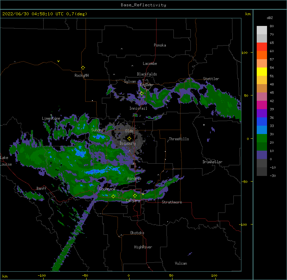Click the -50 tick on the right axis
The image size is (287, 280).
tap(244, 182)
